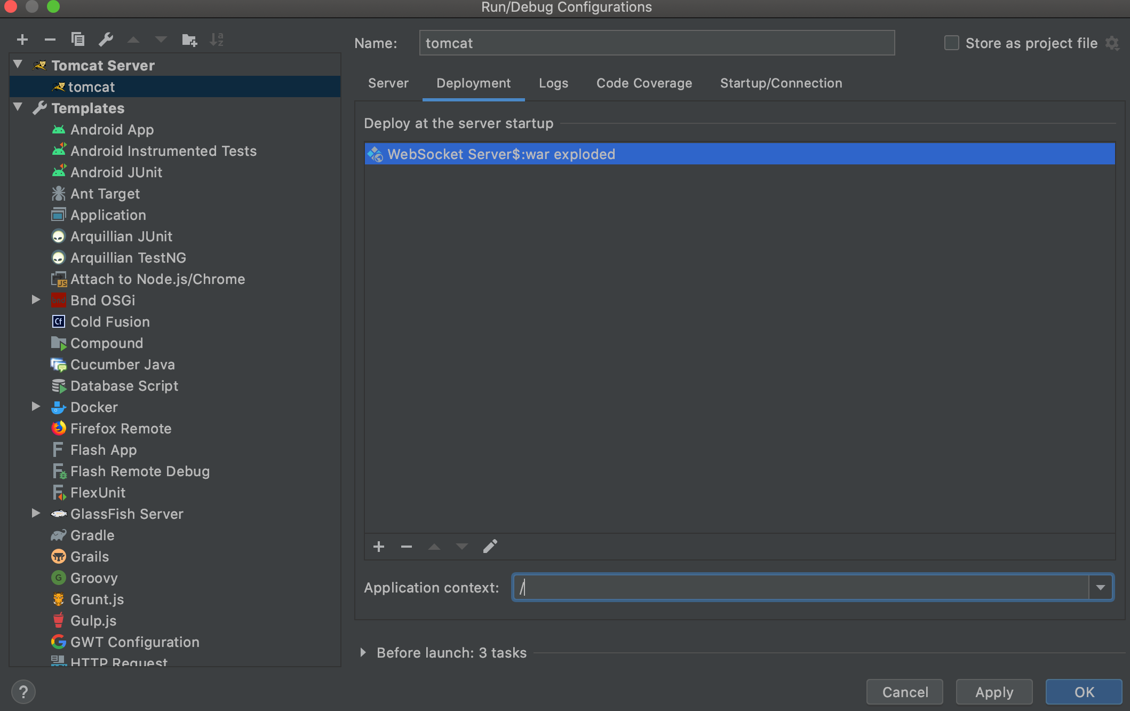Viewport: 1130px width, 711px height.
Task: Open edit templates wrench icon
Action: (x=106, y=39)
